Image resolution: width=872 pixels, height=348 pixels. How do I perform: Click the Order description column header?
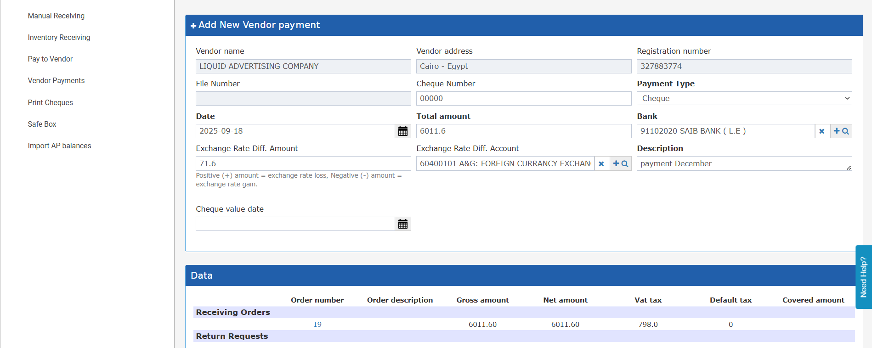point(400,300)
